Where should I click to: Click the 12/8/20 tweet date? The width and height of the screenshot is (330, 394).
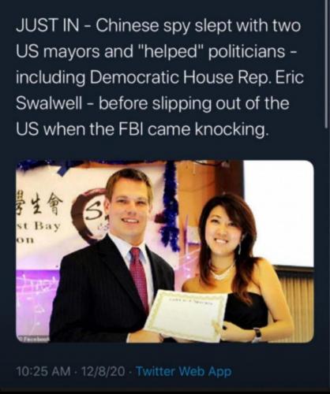coord(103,371)
